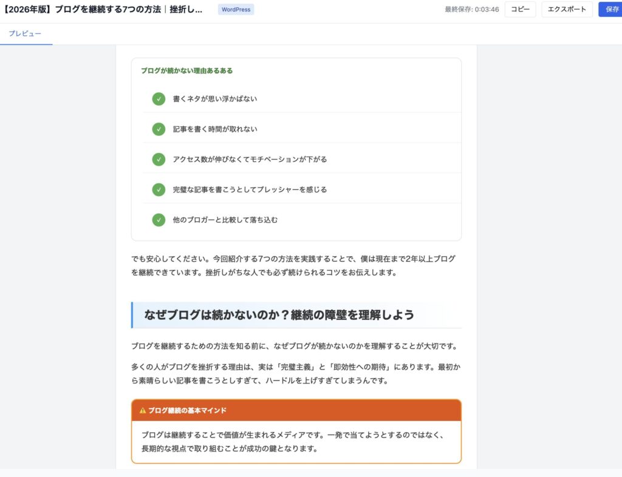622x477 pixels.
Task: Click the コピー button
Action: point(519,9)
